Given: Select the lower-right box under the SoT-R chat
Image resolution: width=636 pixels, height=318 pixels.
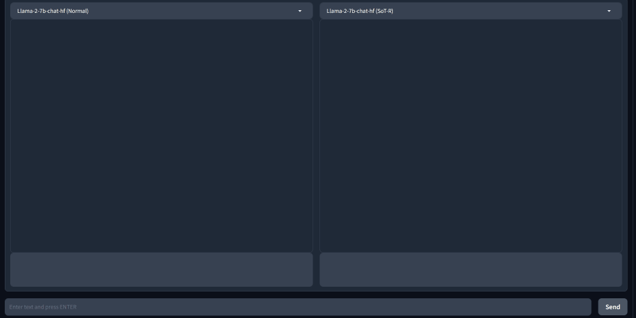Looking at the screenshot, I should point(471,270).
